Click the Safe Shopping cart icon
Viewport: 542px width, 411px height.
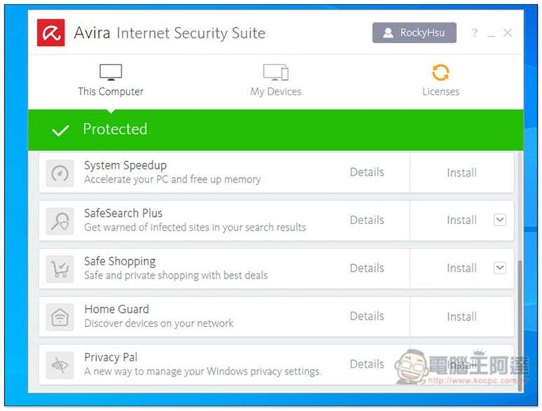60,270
